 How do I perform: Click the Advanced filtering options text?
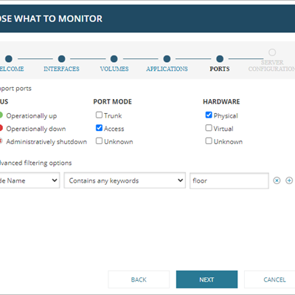pyautogui.click(x=35, y=163)
